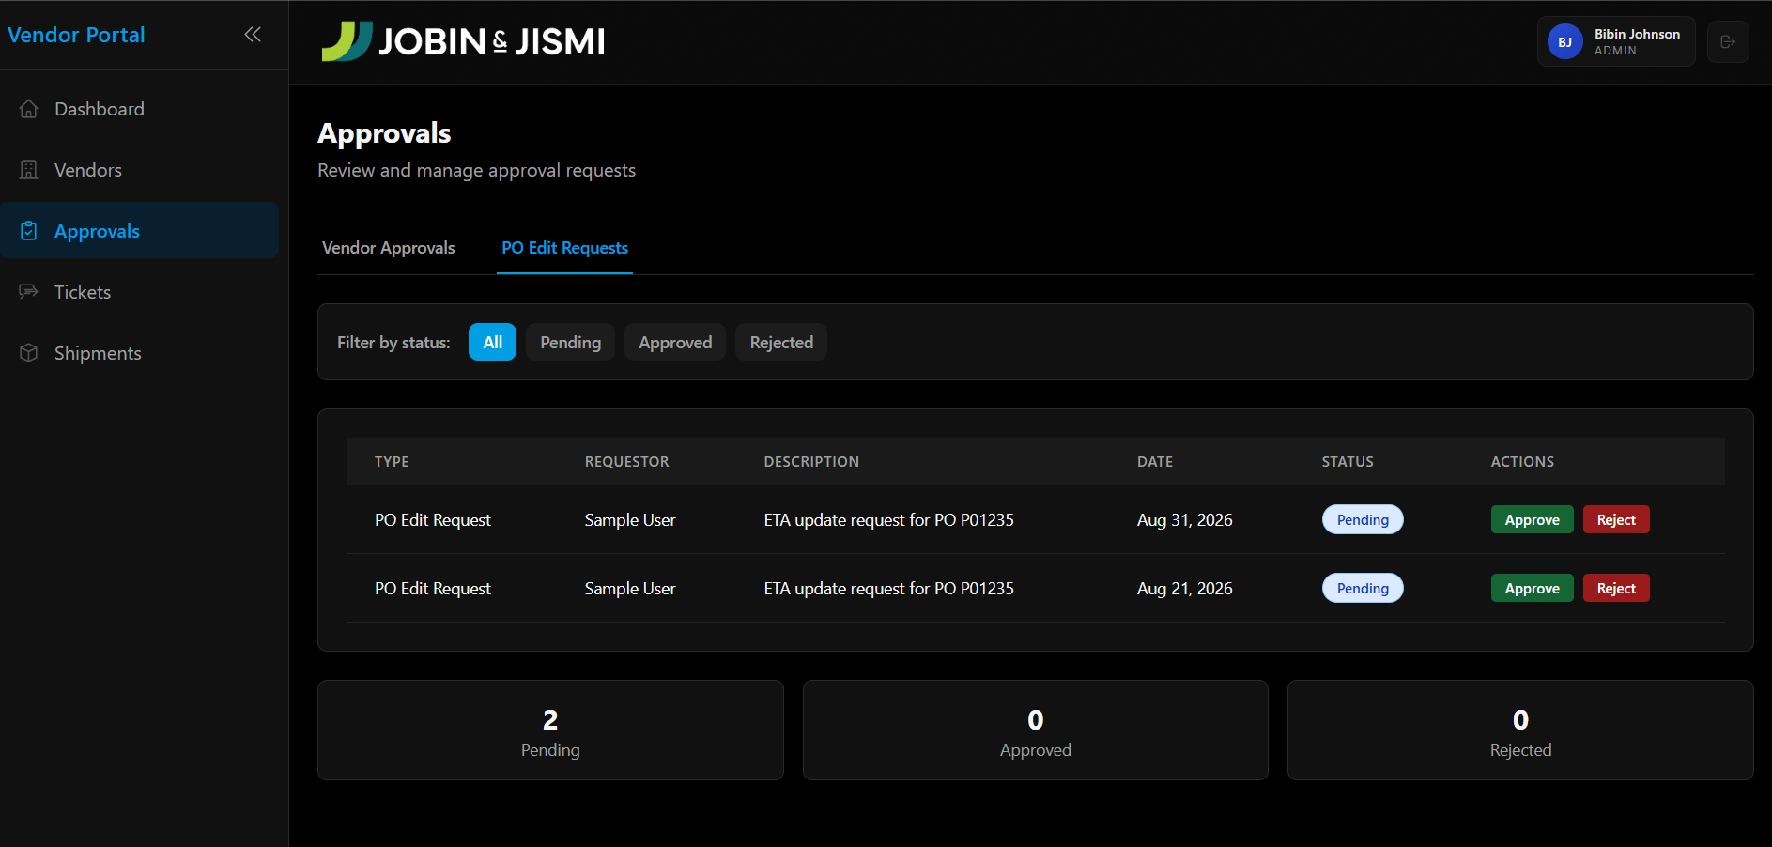This screenshot has width=1772, height=847.
Task: Click the Rejected count card
Action: (x=1520, y=731)
